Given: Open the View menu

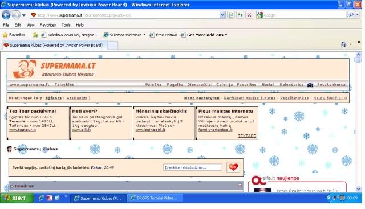Looking at the screenshot, I should pos(30,25).
